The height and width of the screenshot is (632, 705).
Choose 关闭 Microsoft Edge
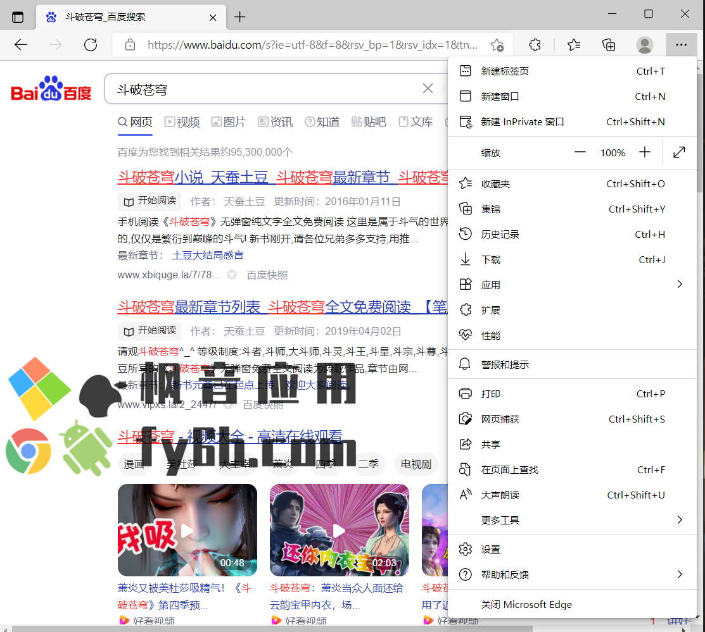coord(572,605)
